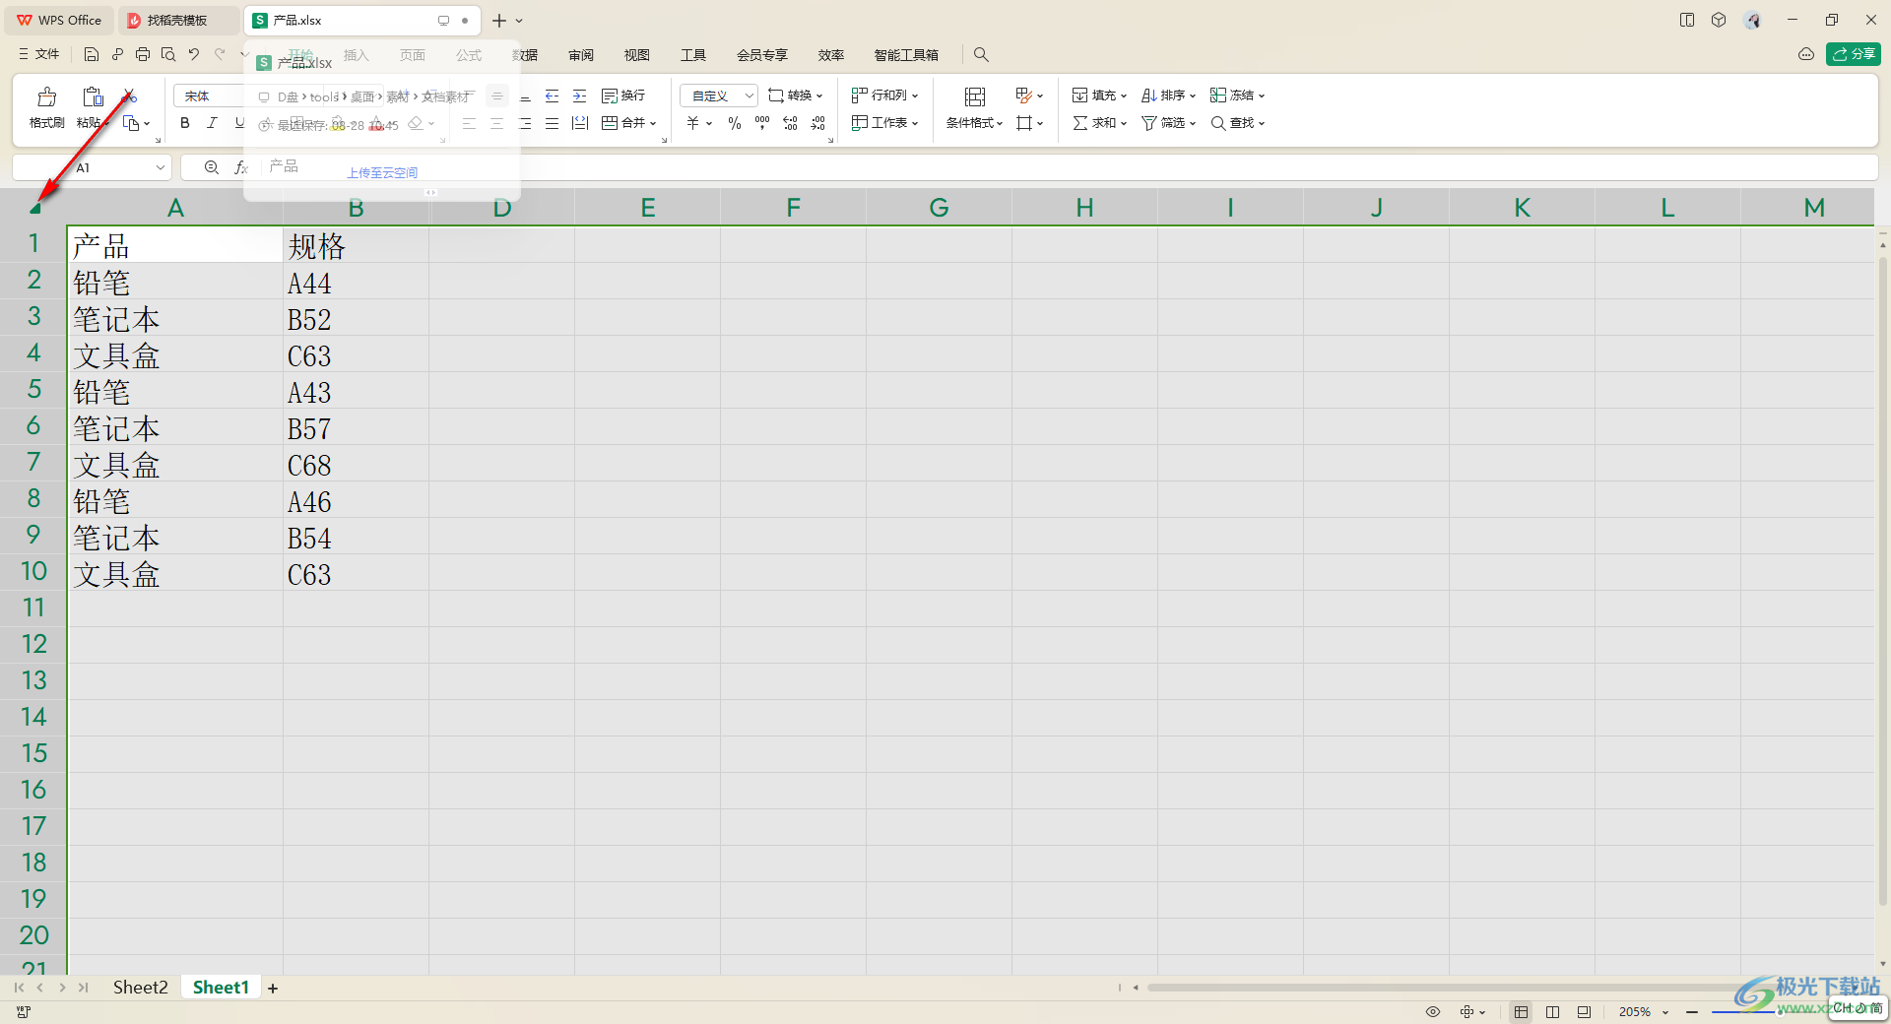
Task: Switch to the Member Exclusive (会员专享) tab
Action: [x=762, y=55]
